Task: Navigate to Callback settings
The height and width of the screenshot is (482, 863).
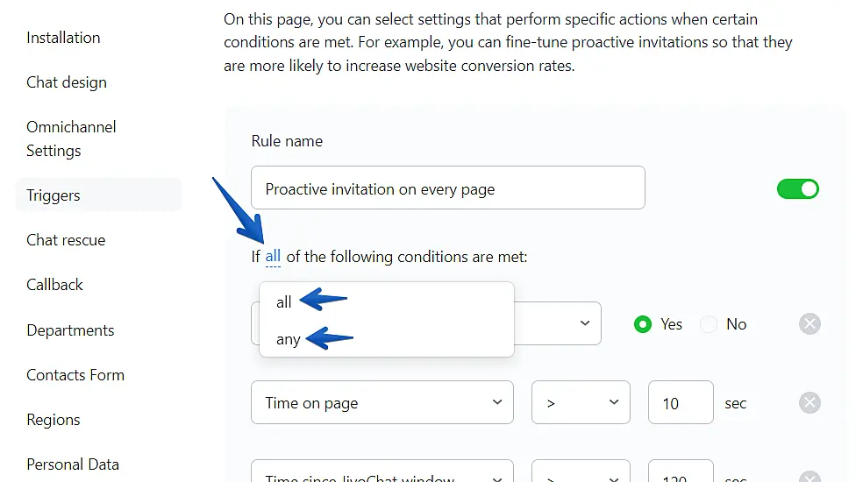Action: pos(54,285)
